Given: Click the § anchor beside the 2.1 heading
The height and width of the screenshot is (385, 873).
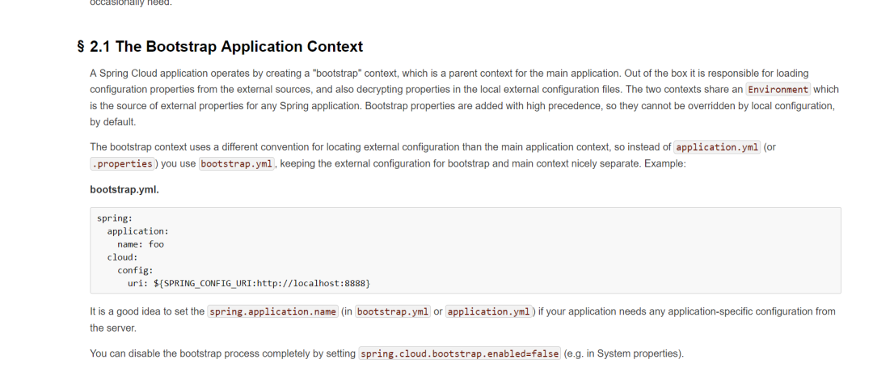Looking at the screenshot, I should tap(82, 47).
